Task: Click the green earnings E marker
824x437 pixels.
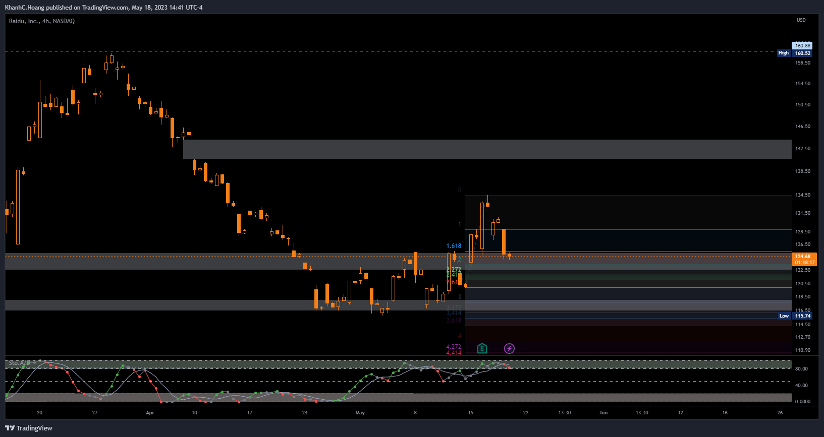Action: pyautogui.click(x=482, y=348)
